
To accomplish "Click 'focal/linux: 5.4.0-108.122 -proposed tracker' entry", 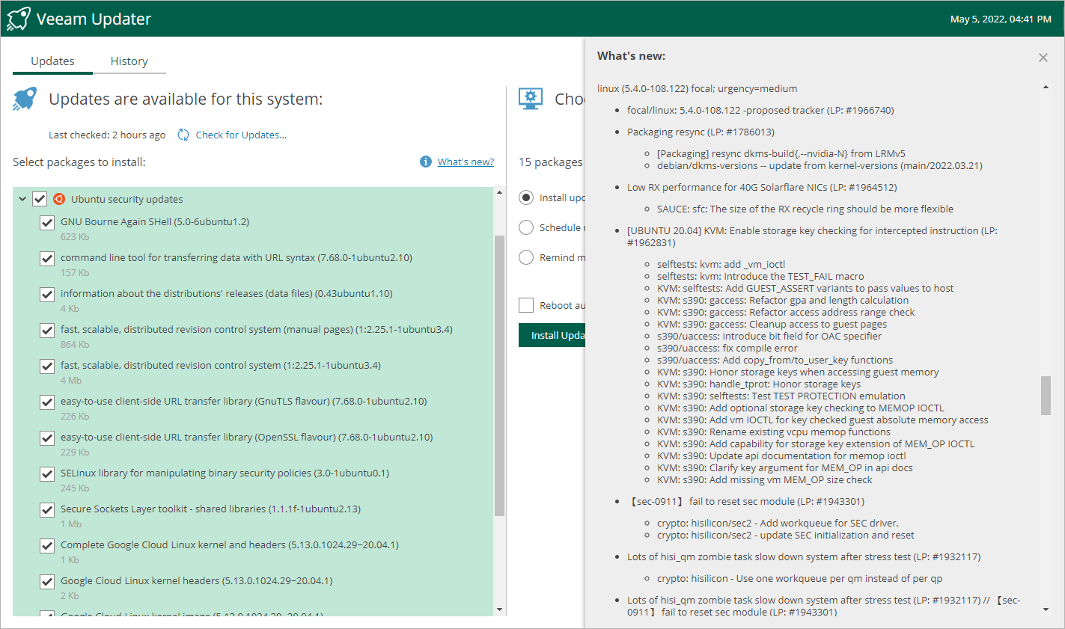I will (x=760, y=110).
